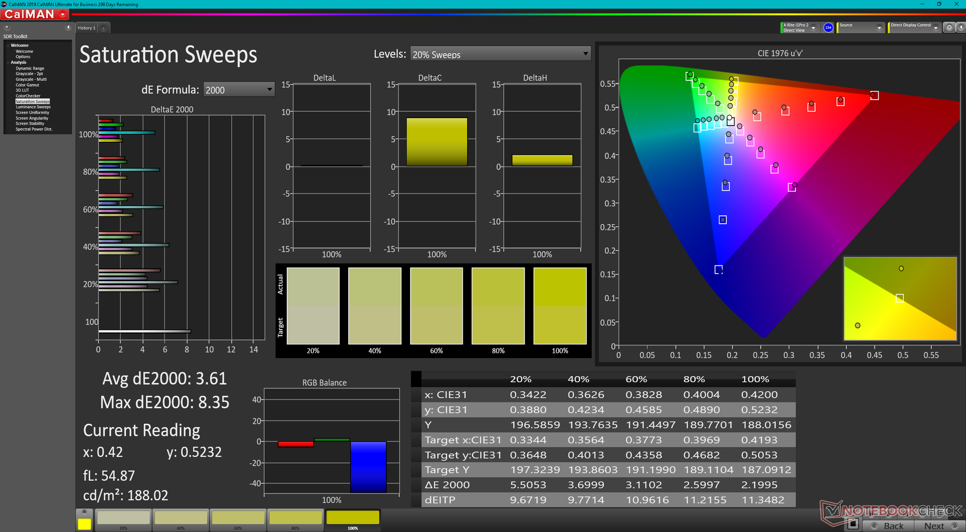
Task: Click the stop measurement square icon
Action: 852,524
